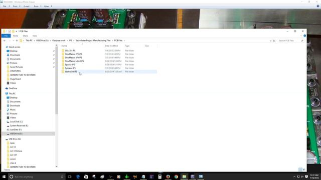This screenshot has height=180, width=321.
Task: Open the View ribbon tab
Action: 35,36
